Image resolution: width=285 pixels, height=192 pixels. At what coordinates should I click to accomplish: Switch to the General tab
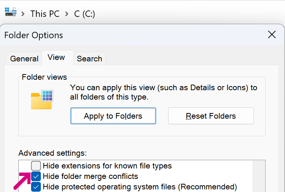24,59
